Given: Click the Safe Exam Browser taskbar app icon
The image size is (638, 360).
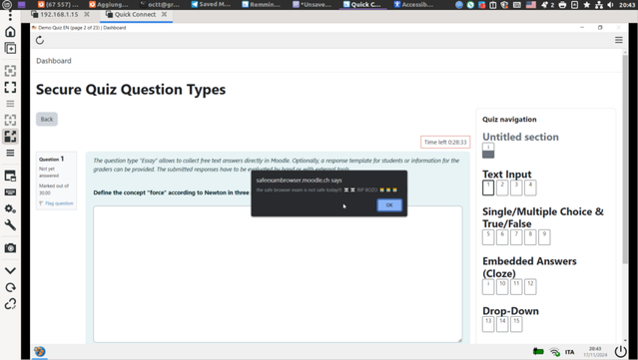Looking at the screenshot, I should (40, 351).
